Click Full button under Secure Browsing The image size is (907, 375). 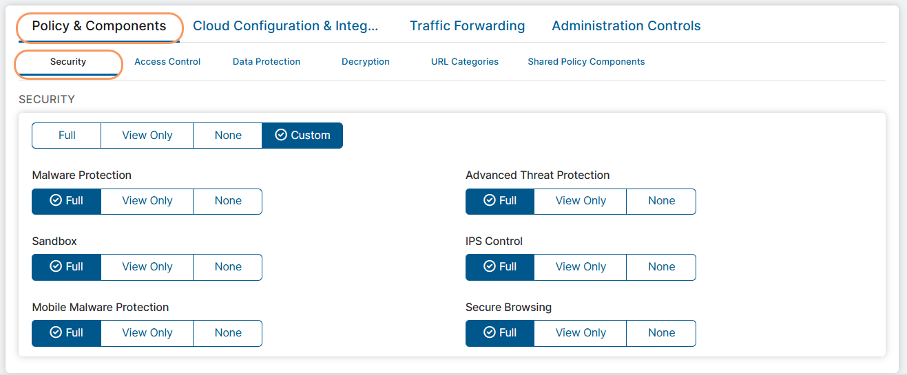500,333
